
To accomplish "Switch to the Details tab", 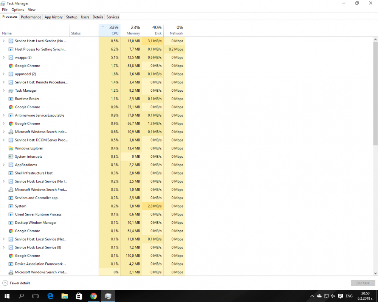I will click(x=98, y=17).
